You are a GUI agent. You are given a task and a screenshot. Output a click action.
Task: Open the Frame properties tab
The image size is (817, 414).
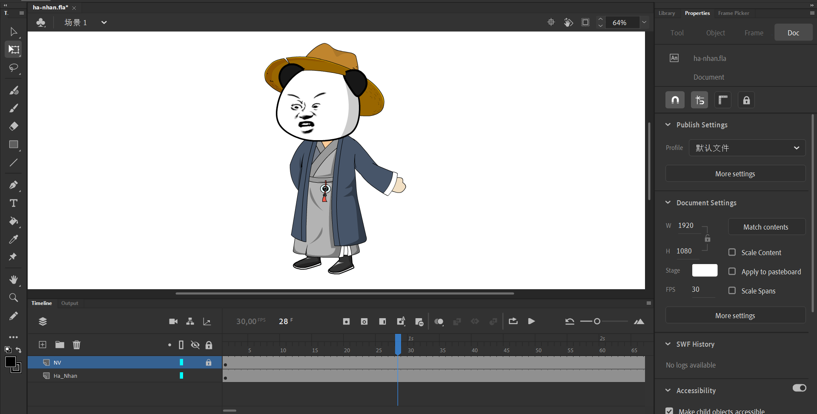(754, 33)
